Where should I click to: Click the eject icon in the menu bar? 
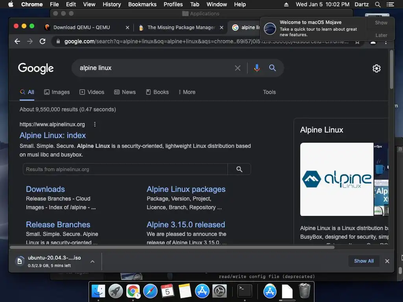[286, 4]
